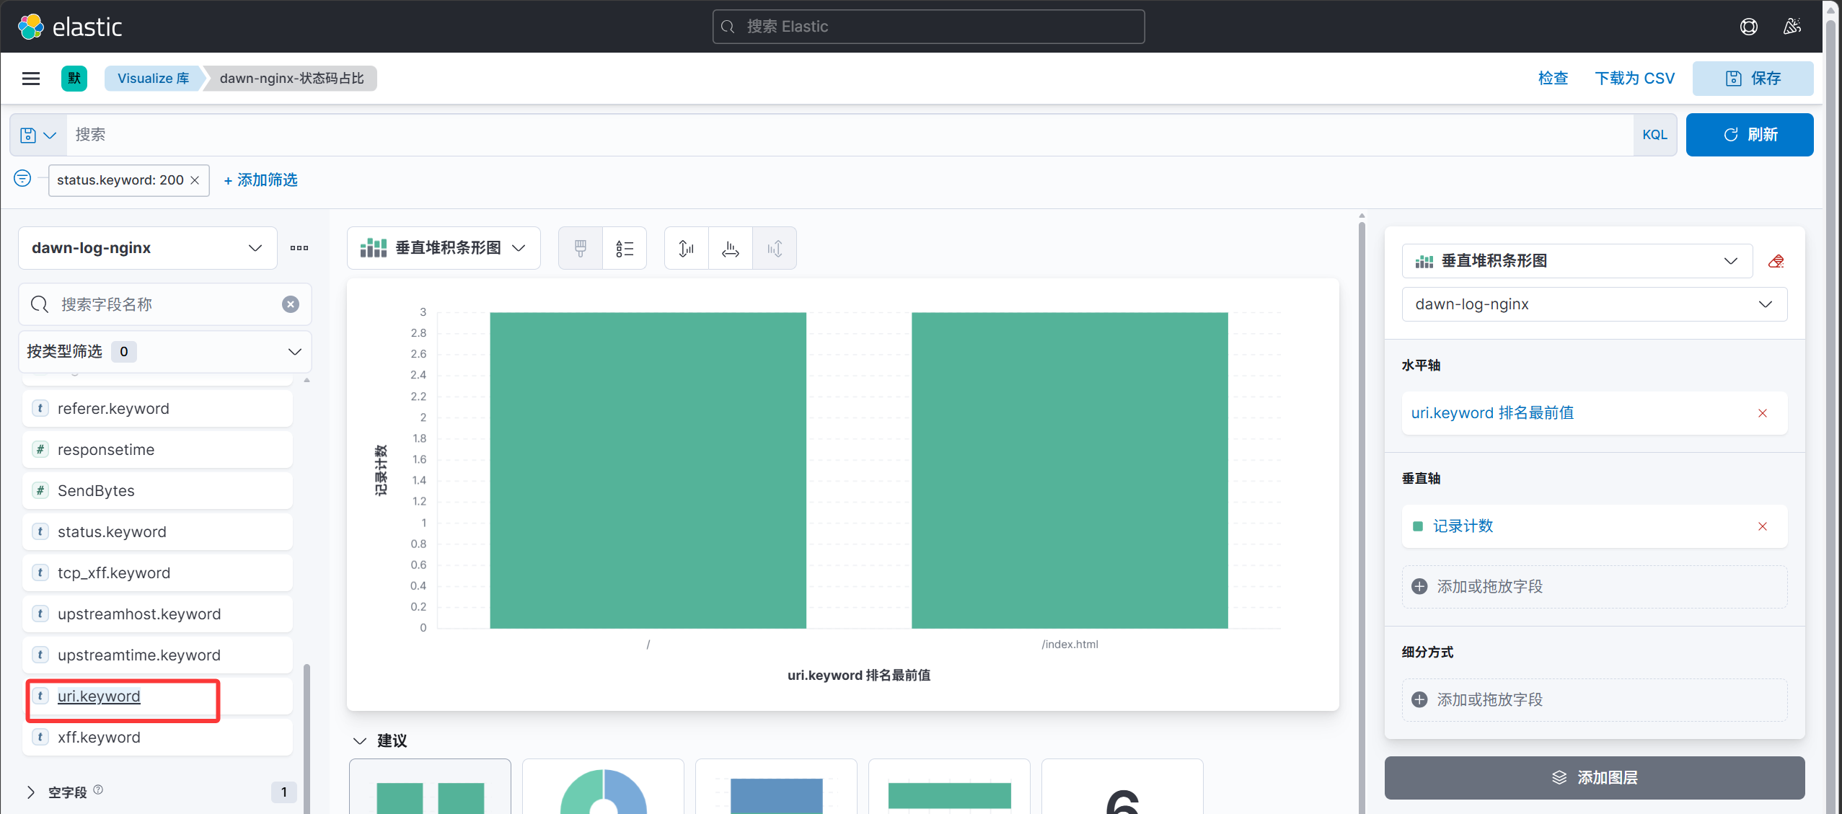The height and width of the screenshot is (814, 1842).
Task: Open the newsfeed celebration icon
Action: coord(1792,27)
